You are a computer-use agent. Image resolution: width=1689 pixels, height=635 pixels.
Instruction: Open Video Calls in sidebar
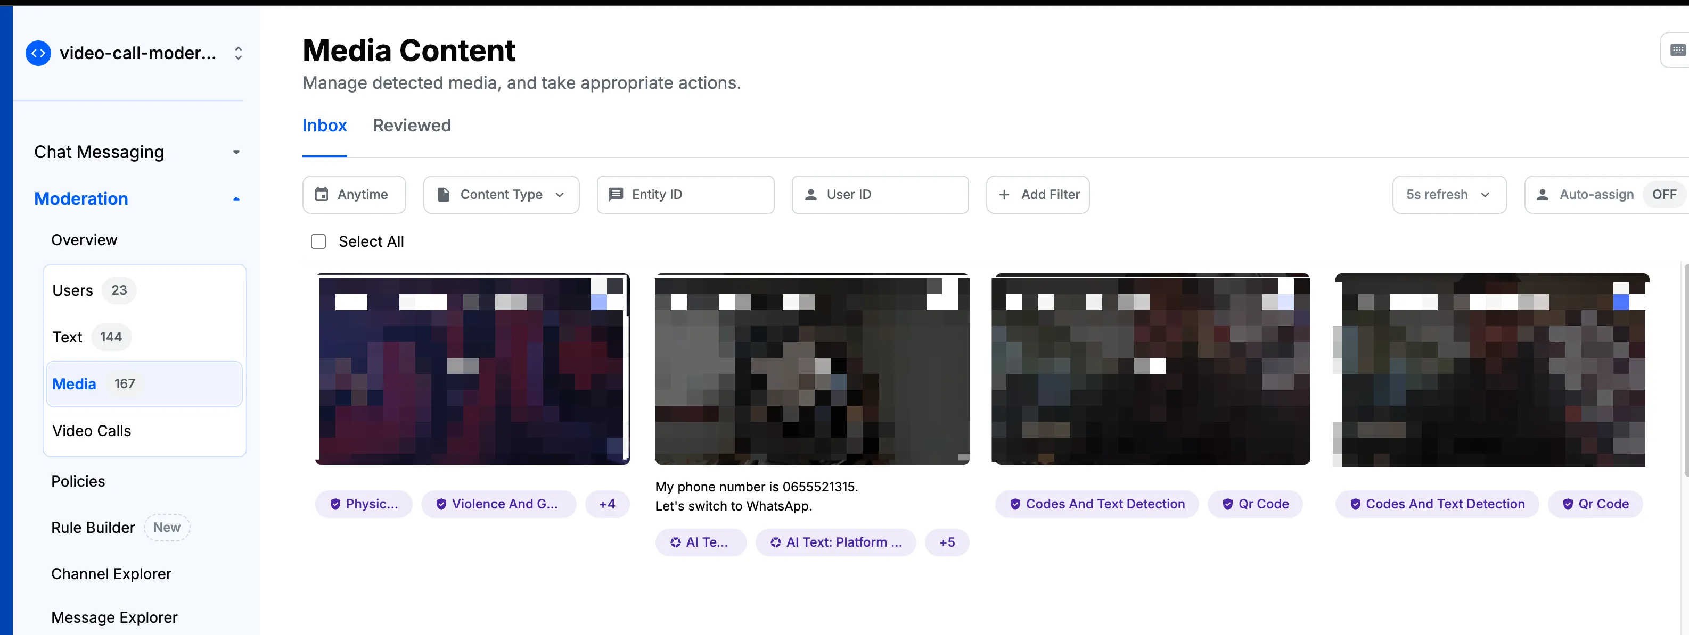(x=92, y=431)
